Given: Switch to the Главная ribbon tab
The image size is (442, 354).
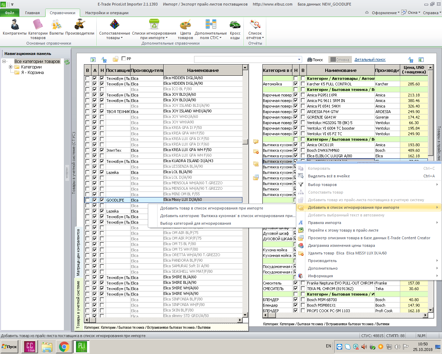Looking at the screenshot, I should pos(32,13).
